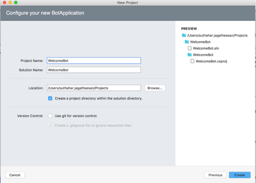Close the window with the red button
Image resolution: width=256 pixels, height=183 pixels.
pos(5,2)
